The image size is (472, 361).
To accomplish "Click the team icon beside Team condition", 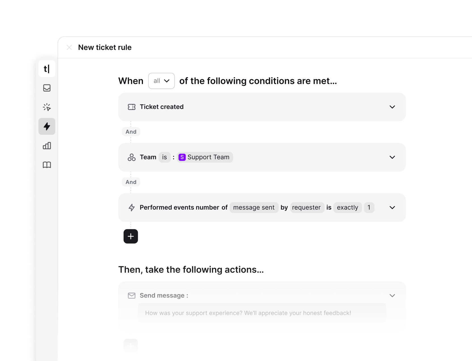I will point(132,157).
